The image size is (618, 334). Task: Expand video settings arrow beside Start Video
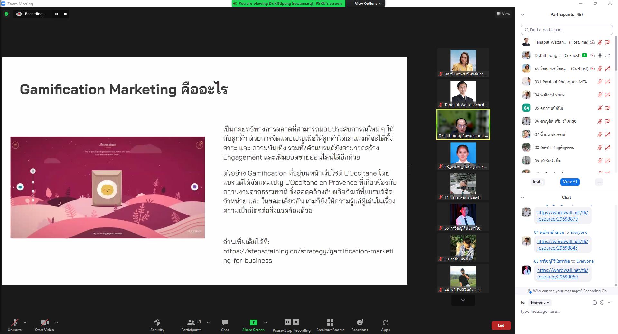(x=57, y=322)
